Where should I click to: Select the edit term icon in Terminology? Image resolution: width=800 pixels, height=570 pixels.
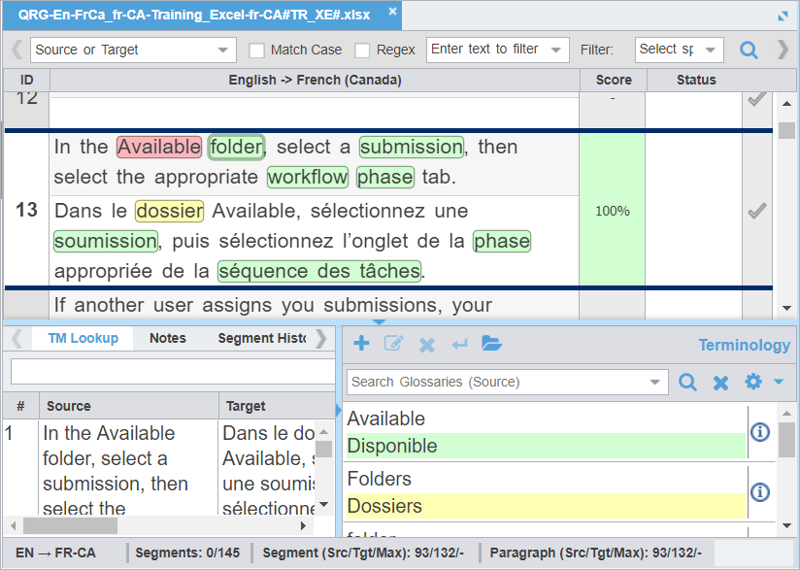point(393,343)
